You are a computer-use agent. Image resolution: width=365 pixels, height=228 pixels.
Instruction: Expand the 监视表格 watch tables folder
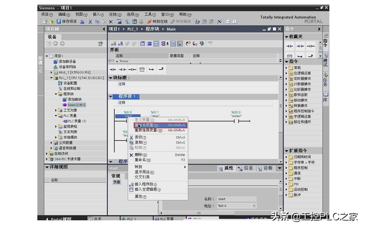point(56,127)
